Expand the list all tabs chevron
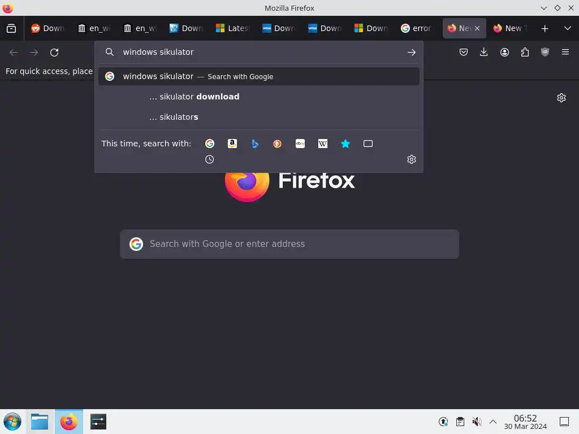The image size is (579, 434). pos(568,28)
